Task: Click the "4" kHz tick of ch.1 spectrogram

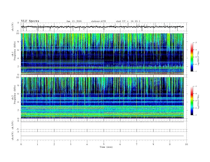Action: pos(18,58)
